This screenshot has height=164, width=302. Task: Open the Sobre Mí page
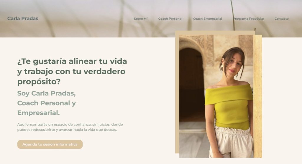pyautogui.click(x=141, y=19)
